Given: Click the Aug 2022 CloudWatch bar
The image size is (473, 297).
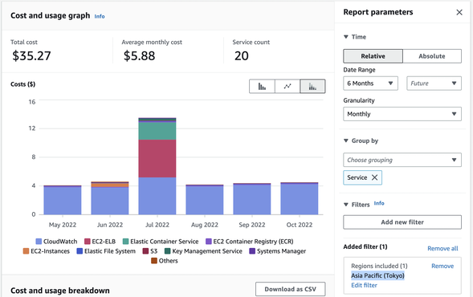Looking at the screenshot, I should [205, 200].
